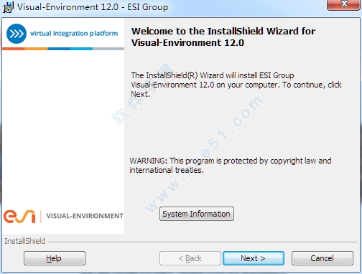This screenshot has height=274, width=362.
Task: Cancel the installation wizard
Action: pos(322,258)
